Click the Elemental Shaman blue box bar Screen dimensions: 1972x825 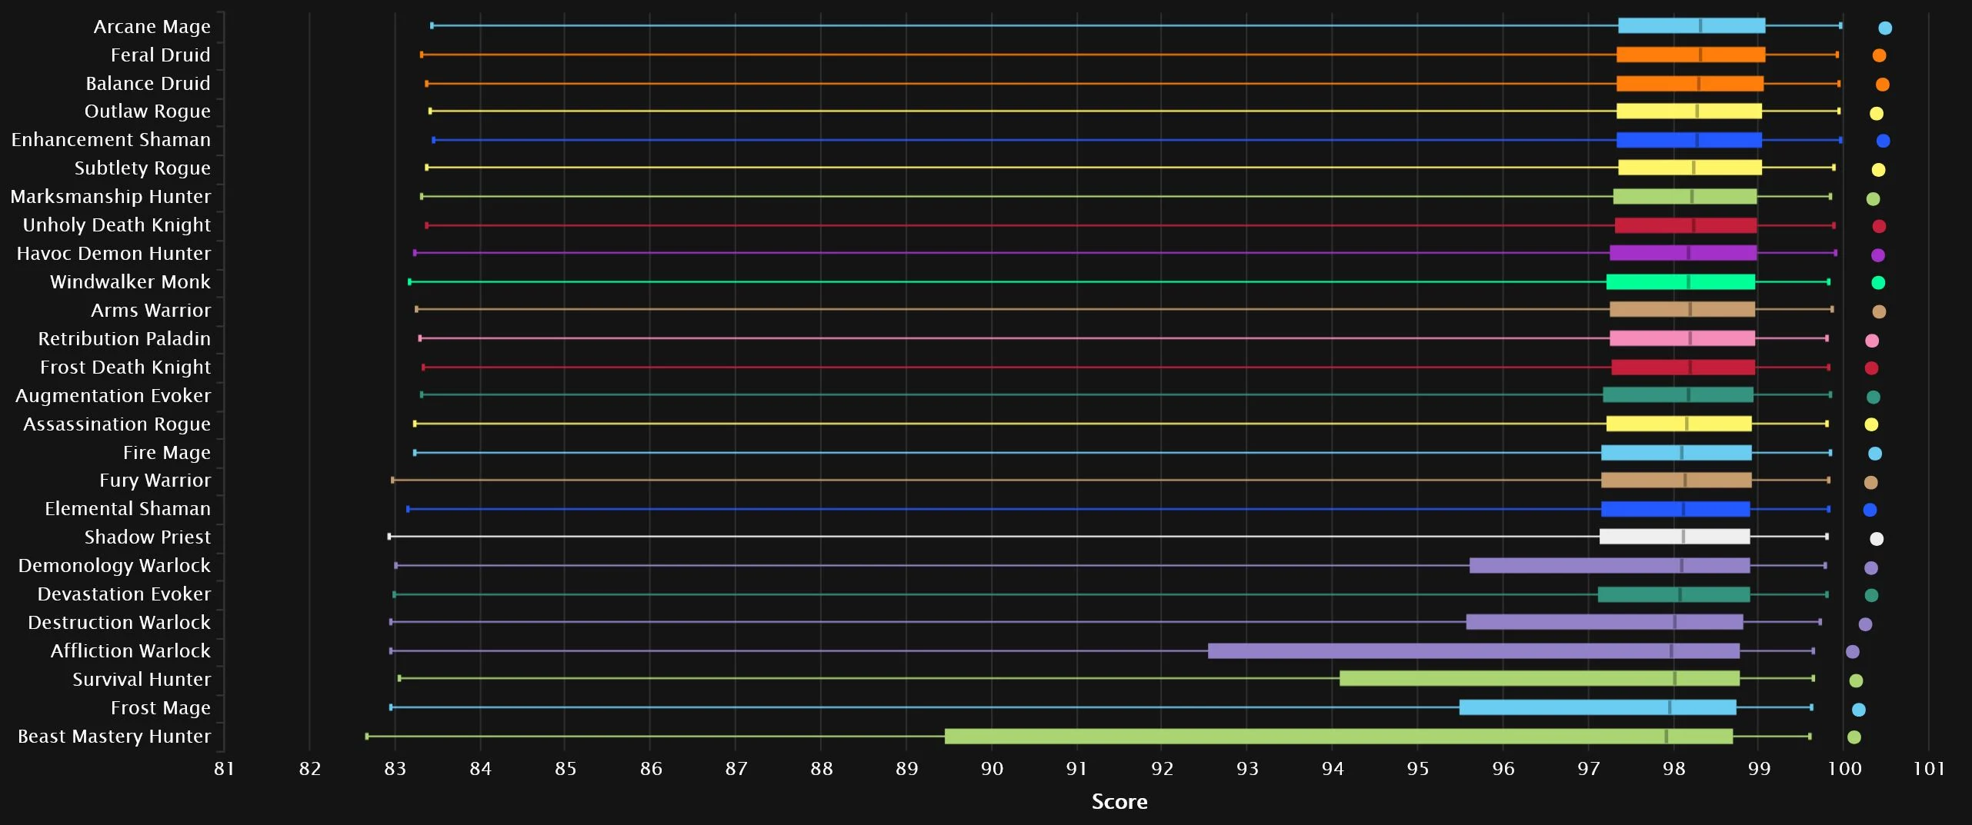[1675, 509]
